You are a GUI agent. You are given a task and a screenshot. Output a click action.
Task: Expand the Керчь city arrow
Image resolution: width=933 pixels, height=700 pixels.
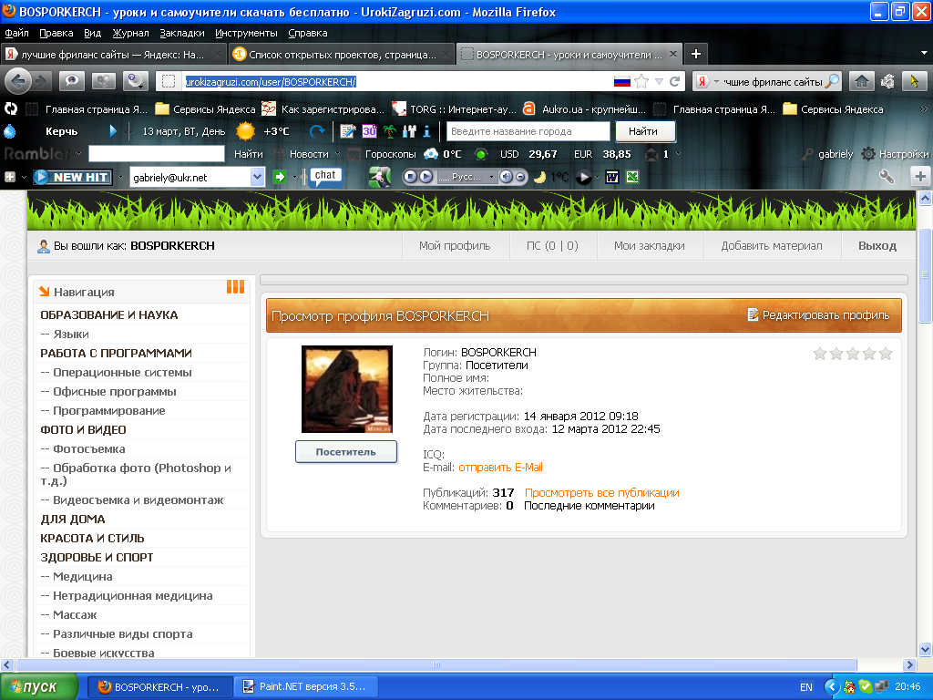click(x=113, y=131)
